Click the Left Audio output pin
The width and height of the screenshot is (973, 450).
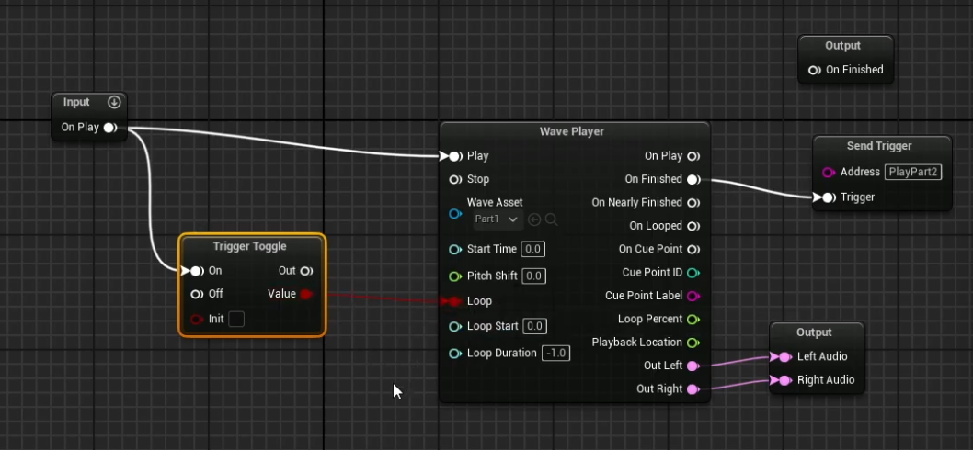tap(785, 357)
